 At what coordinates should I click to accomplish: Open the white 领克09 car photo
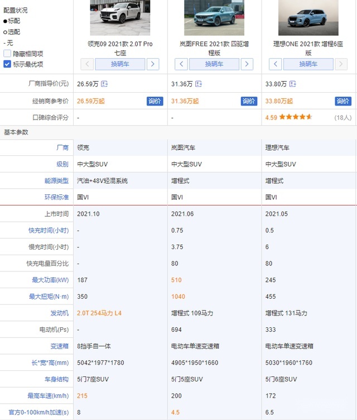point(120,18)
